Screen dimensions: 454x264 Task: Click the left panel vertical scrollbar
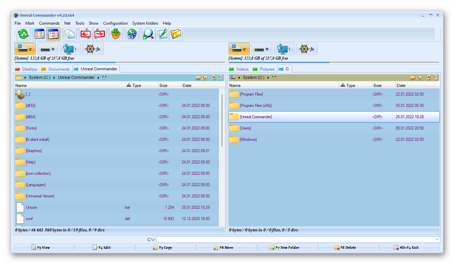[222, 120]
